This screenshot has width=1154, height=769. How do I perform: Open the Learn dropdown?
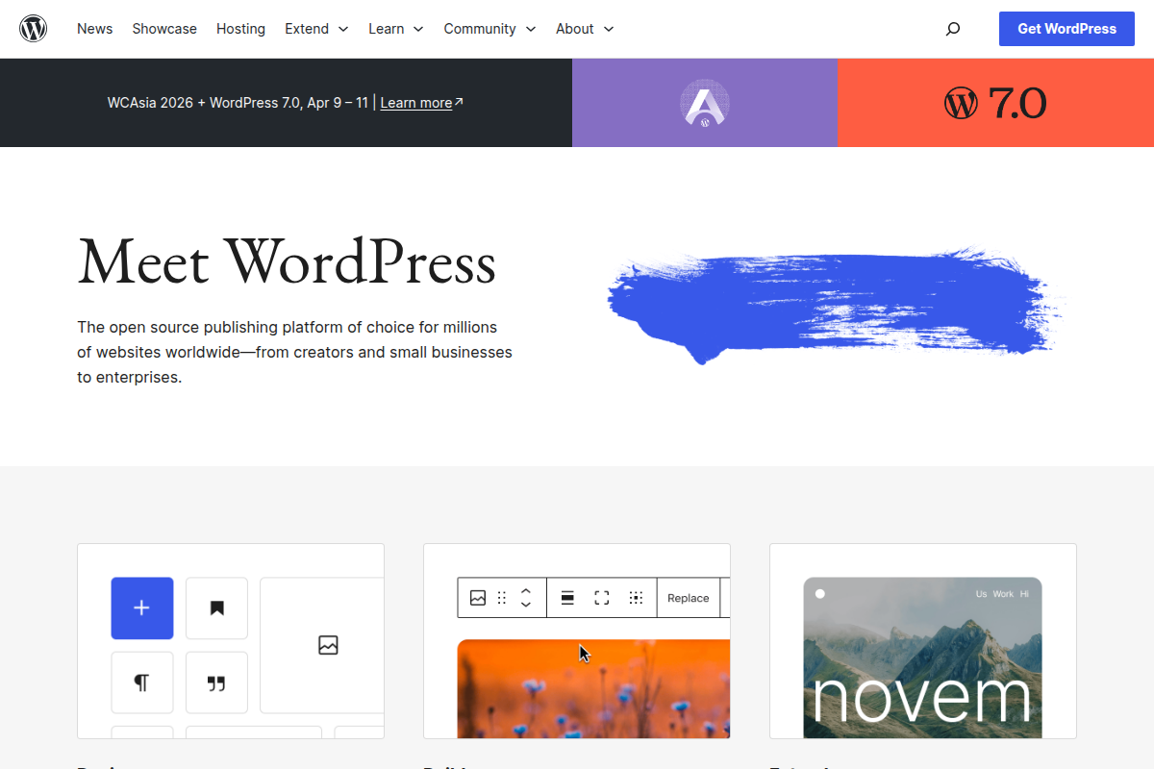pyautogui.click(x=389, y=29)
